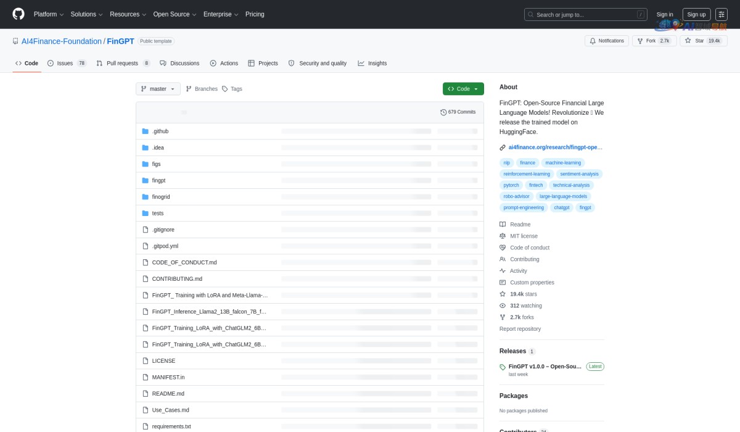Open the Activity link

pos(518,271)
